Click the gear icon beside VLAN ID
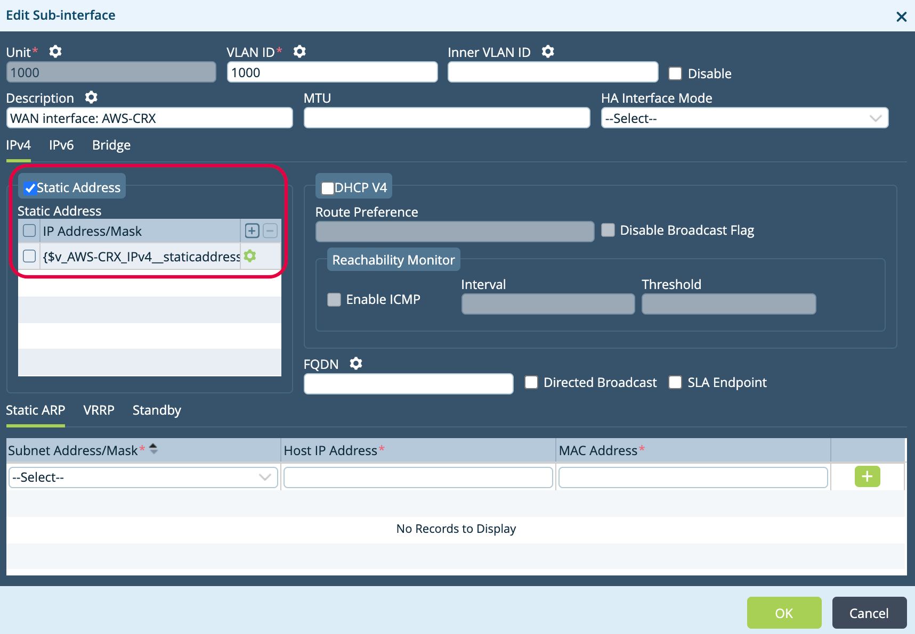Image resolution: width=915 pixels, height=634 pixels. click(299, 52)
